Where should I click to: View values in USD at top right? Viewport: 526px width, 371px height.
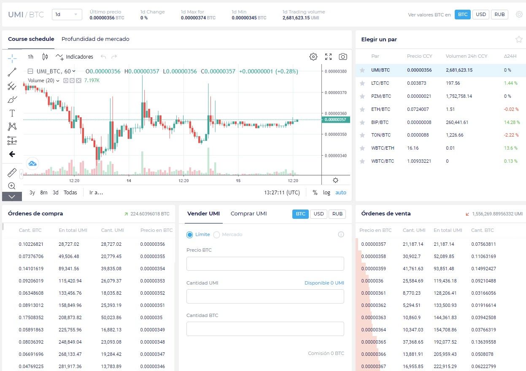tap(480, 14)
